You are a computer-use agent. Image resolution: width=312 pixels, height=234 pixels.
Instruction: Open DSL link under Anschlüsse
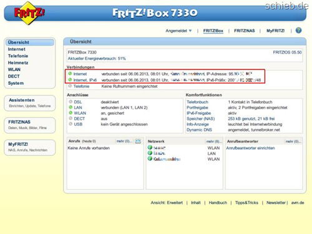[78, 102]
